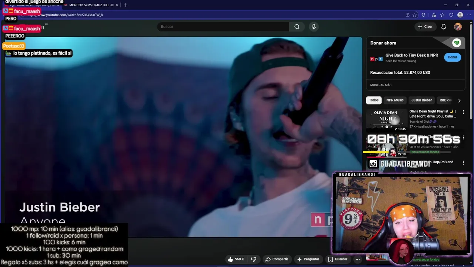Click the YouTube search magnifier button
The width and height of the screenshot is (474, 267).
pos(297,27)
